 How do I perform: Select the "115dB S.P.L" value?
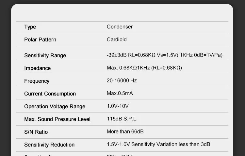point(122,119)
